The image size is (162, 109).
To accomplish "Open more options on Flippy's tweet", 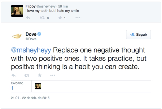I will [77, 18].
